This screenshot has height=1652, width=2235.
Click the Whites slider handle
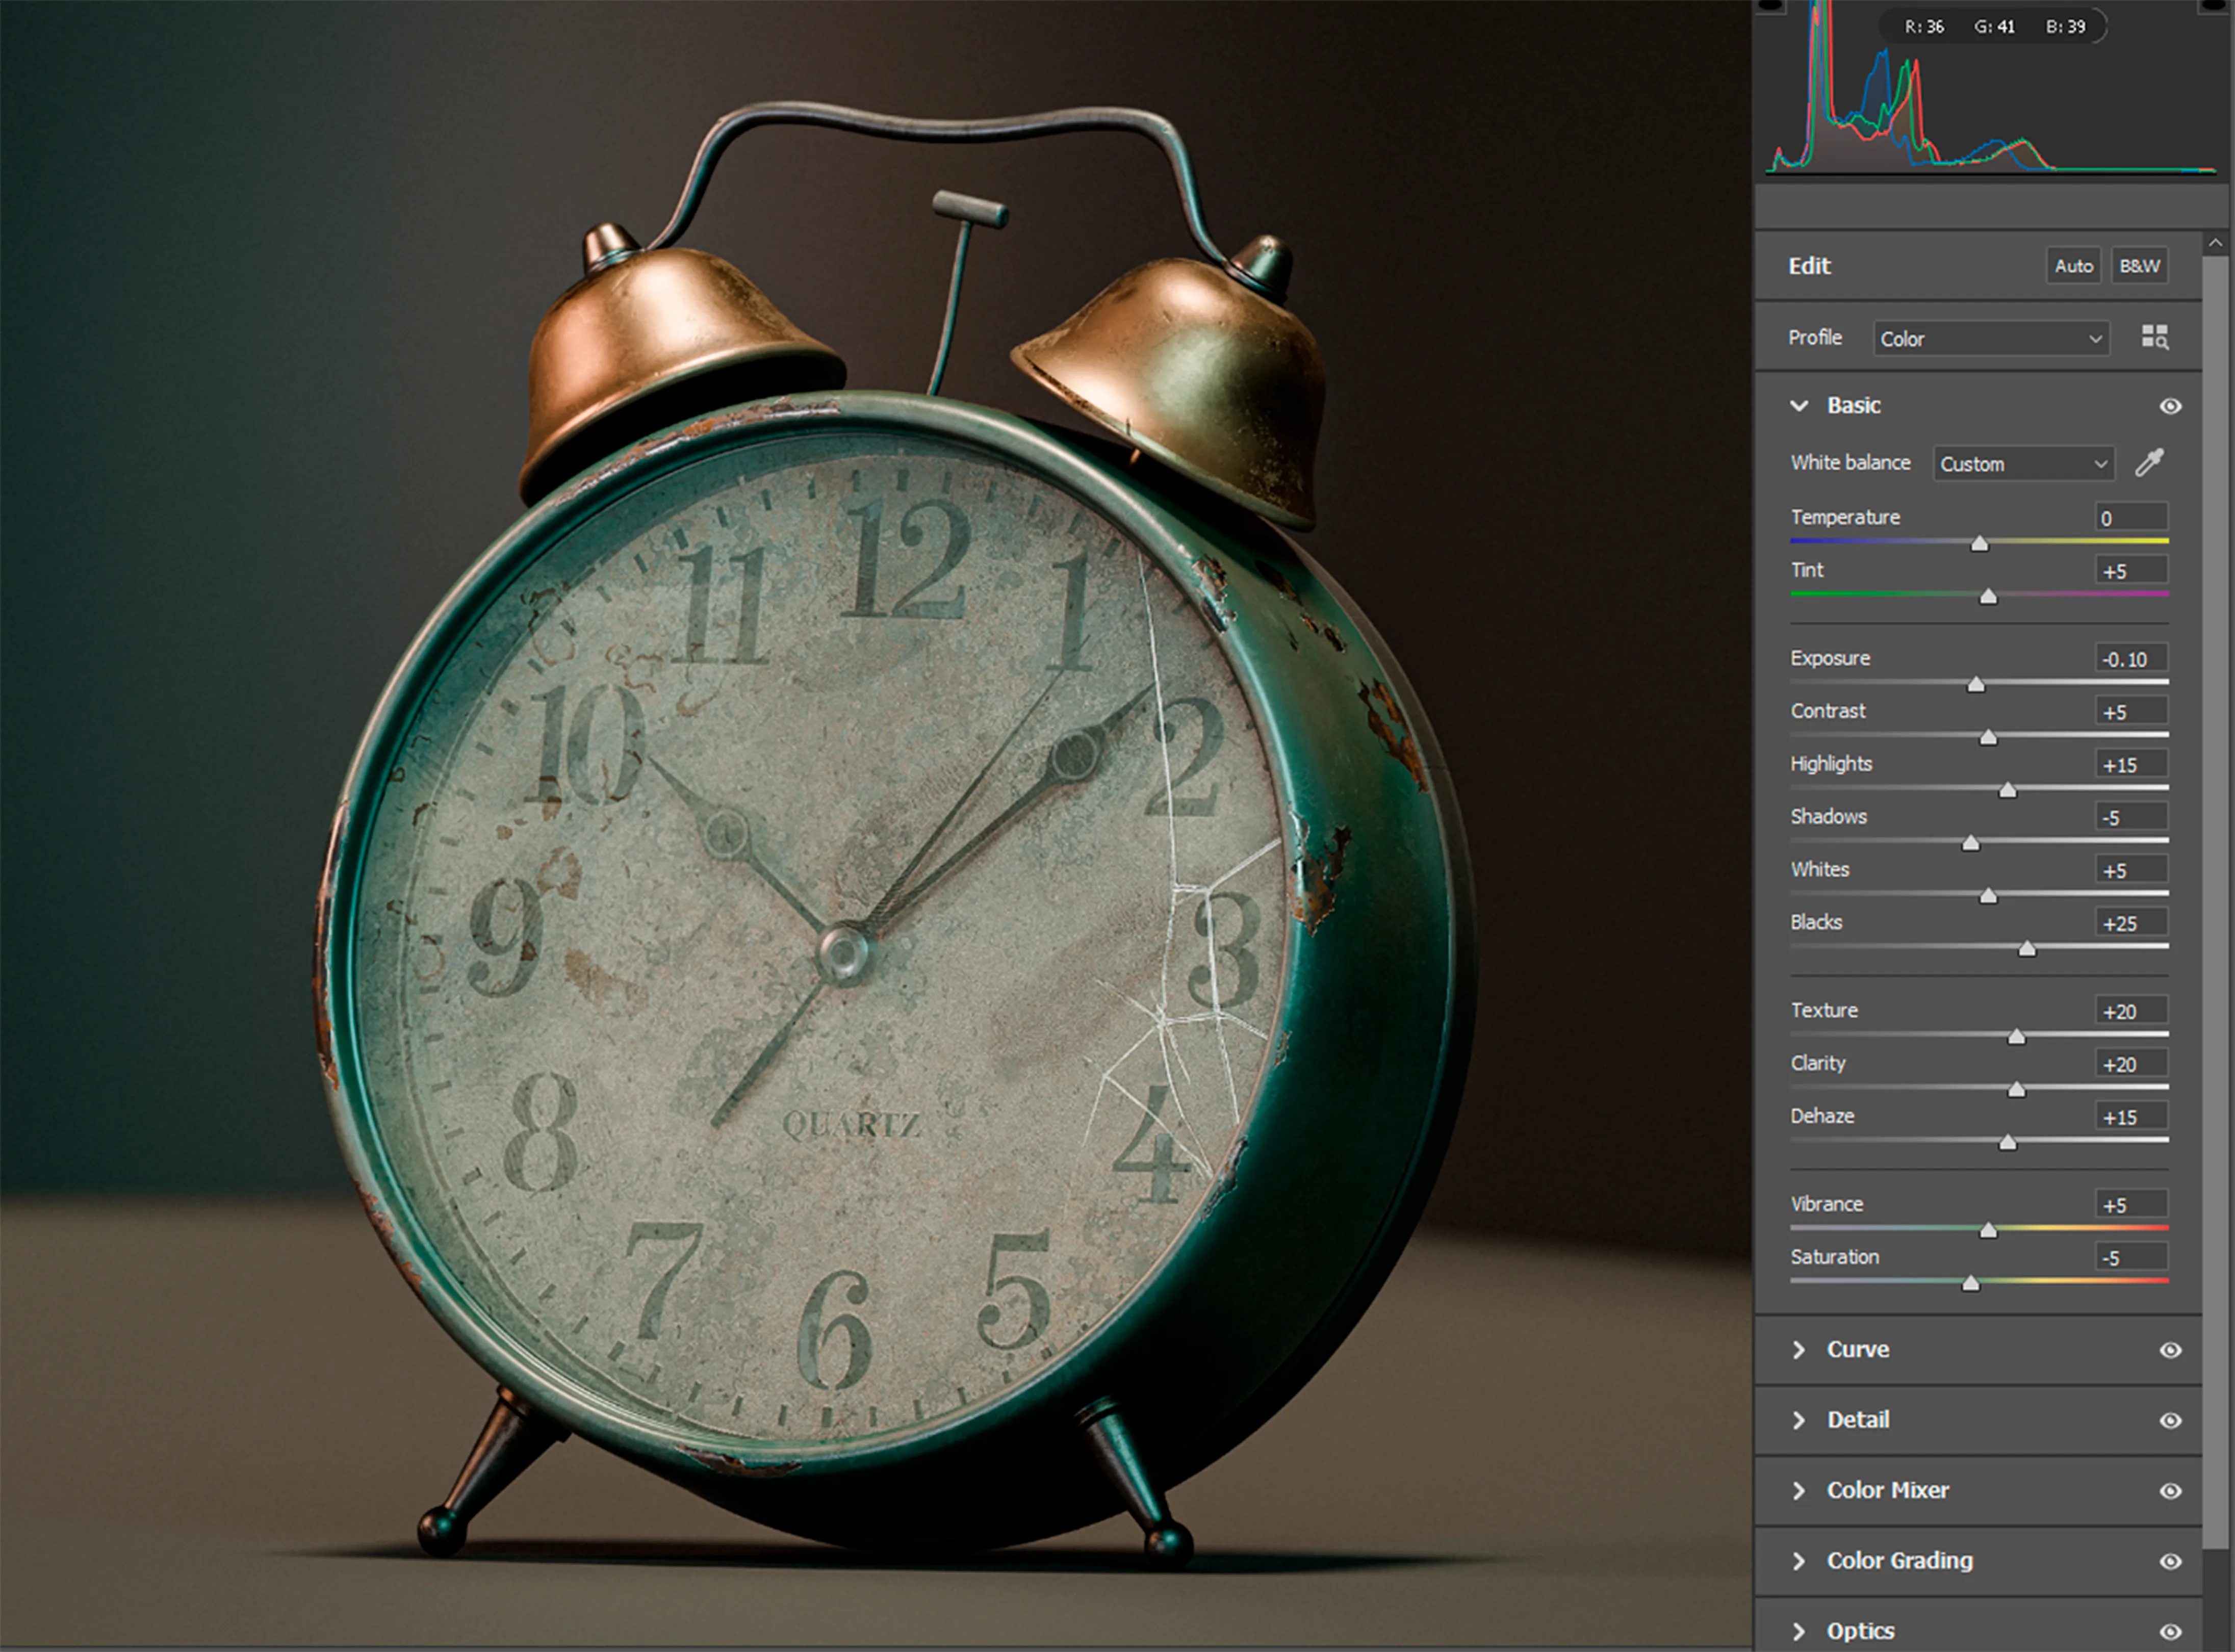1989,896
